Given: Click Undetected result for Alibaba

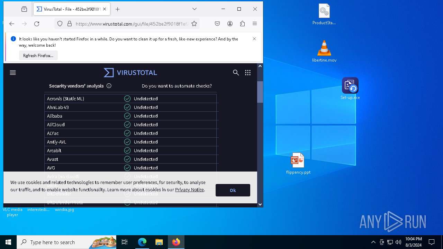Looking at the screenshot, I should (x=146, y=116).
